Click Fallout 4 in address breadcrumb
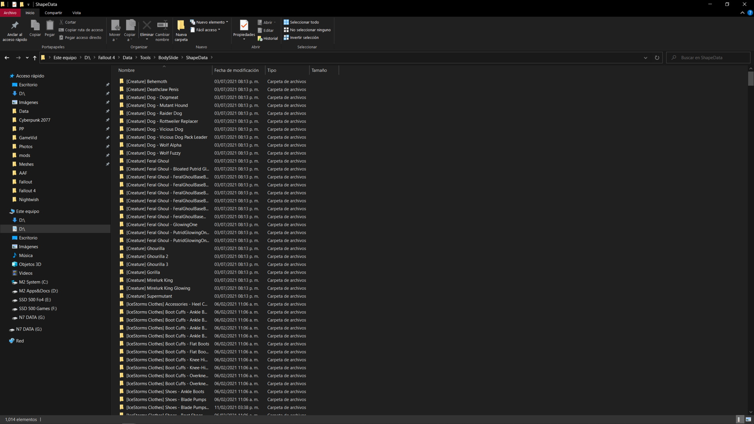This screenshot has height=424, width=754. tap(106, 58)
